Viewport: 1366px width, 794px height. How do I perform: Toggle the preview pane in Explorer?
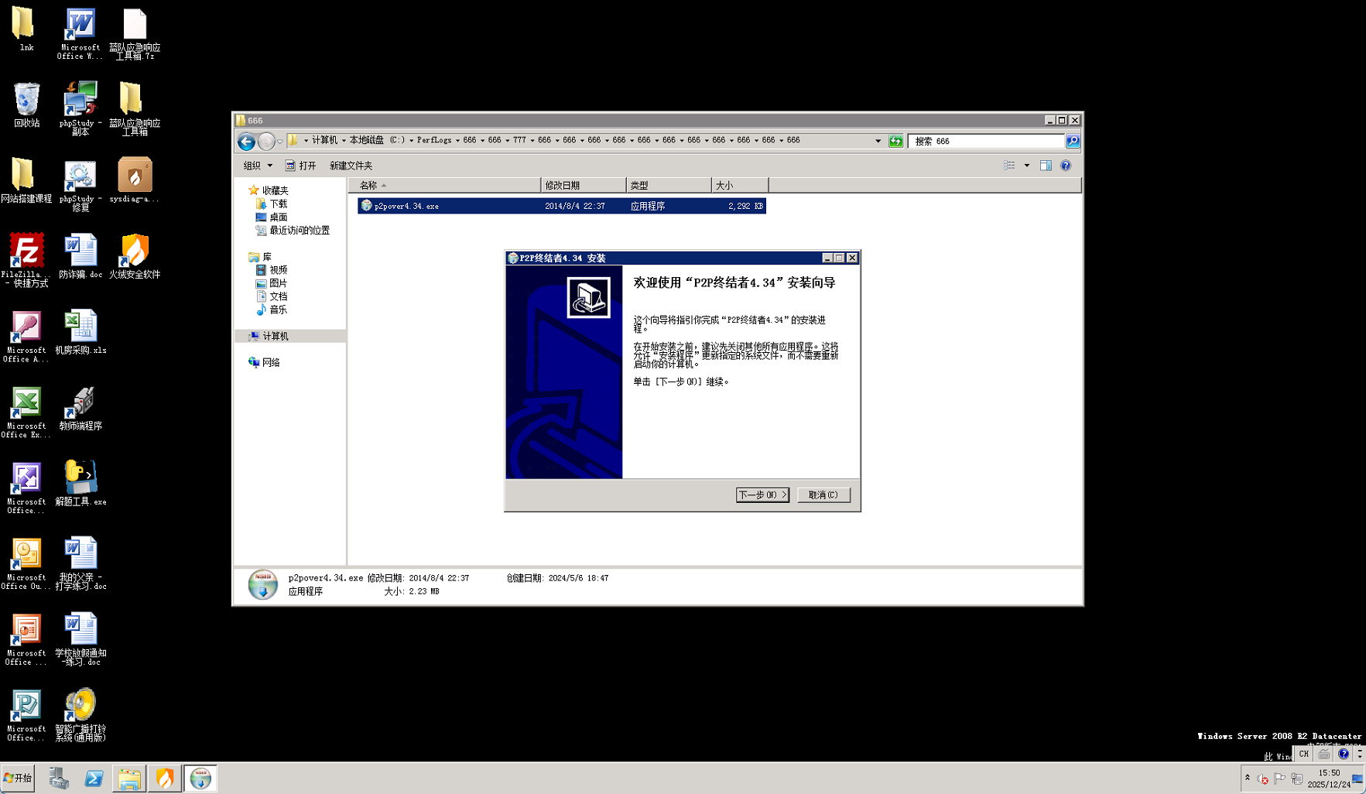click(x=1045, y=165)
